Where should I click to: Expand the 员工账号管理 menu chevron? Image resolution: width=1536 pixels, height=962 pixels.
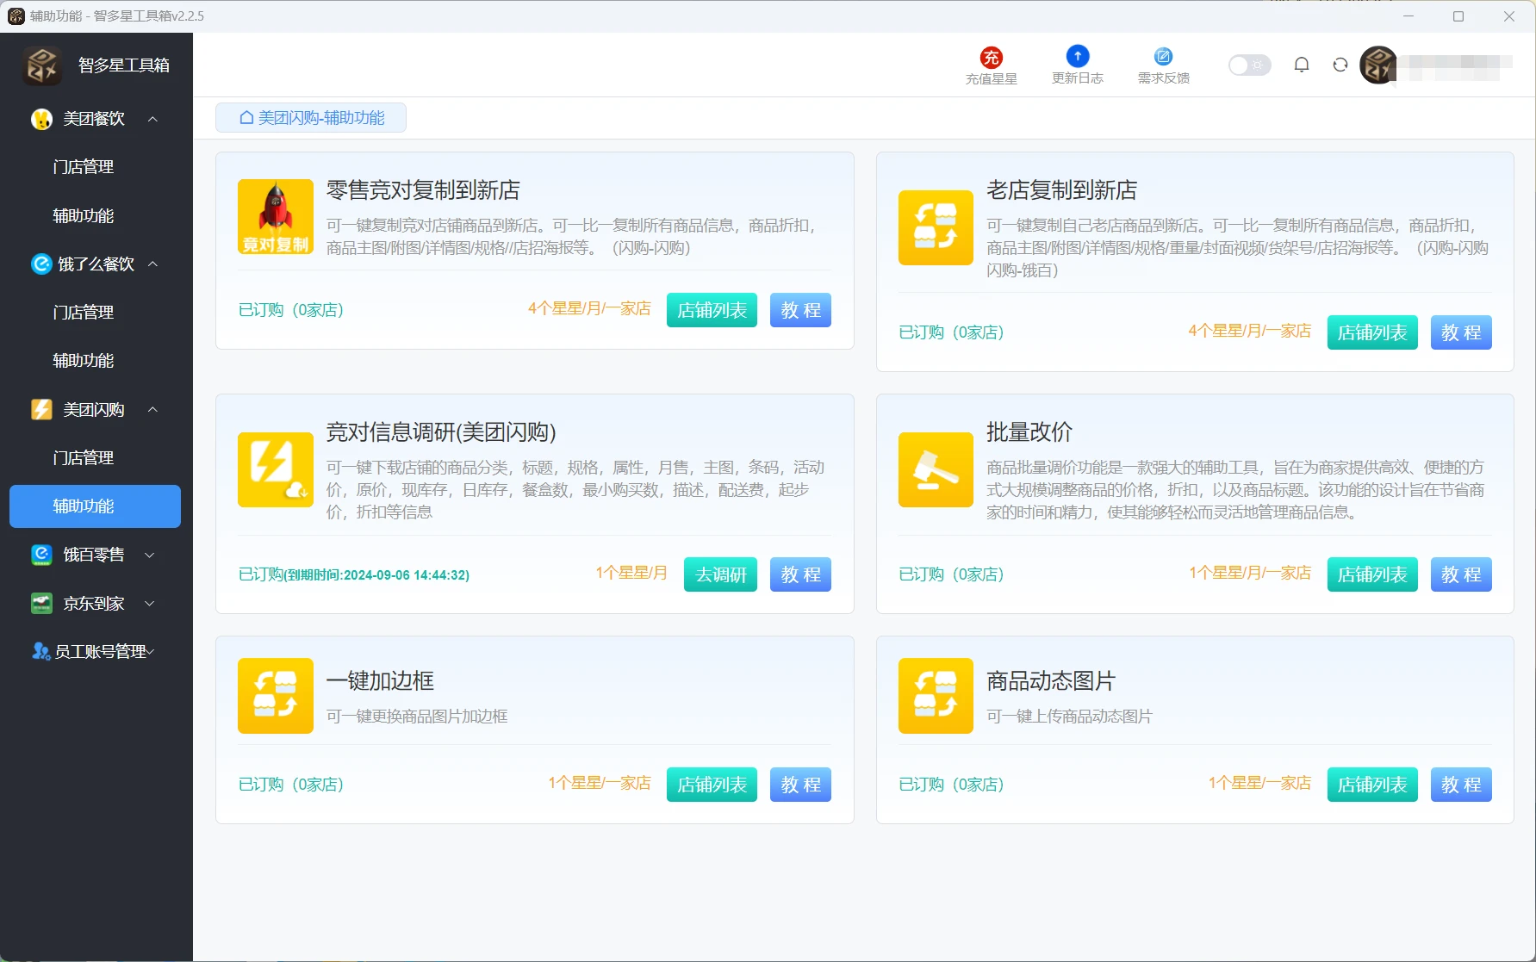pyautogui.click(x=150, y=651)
